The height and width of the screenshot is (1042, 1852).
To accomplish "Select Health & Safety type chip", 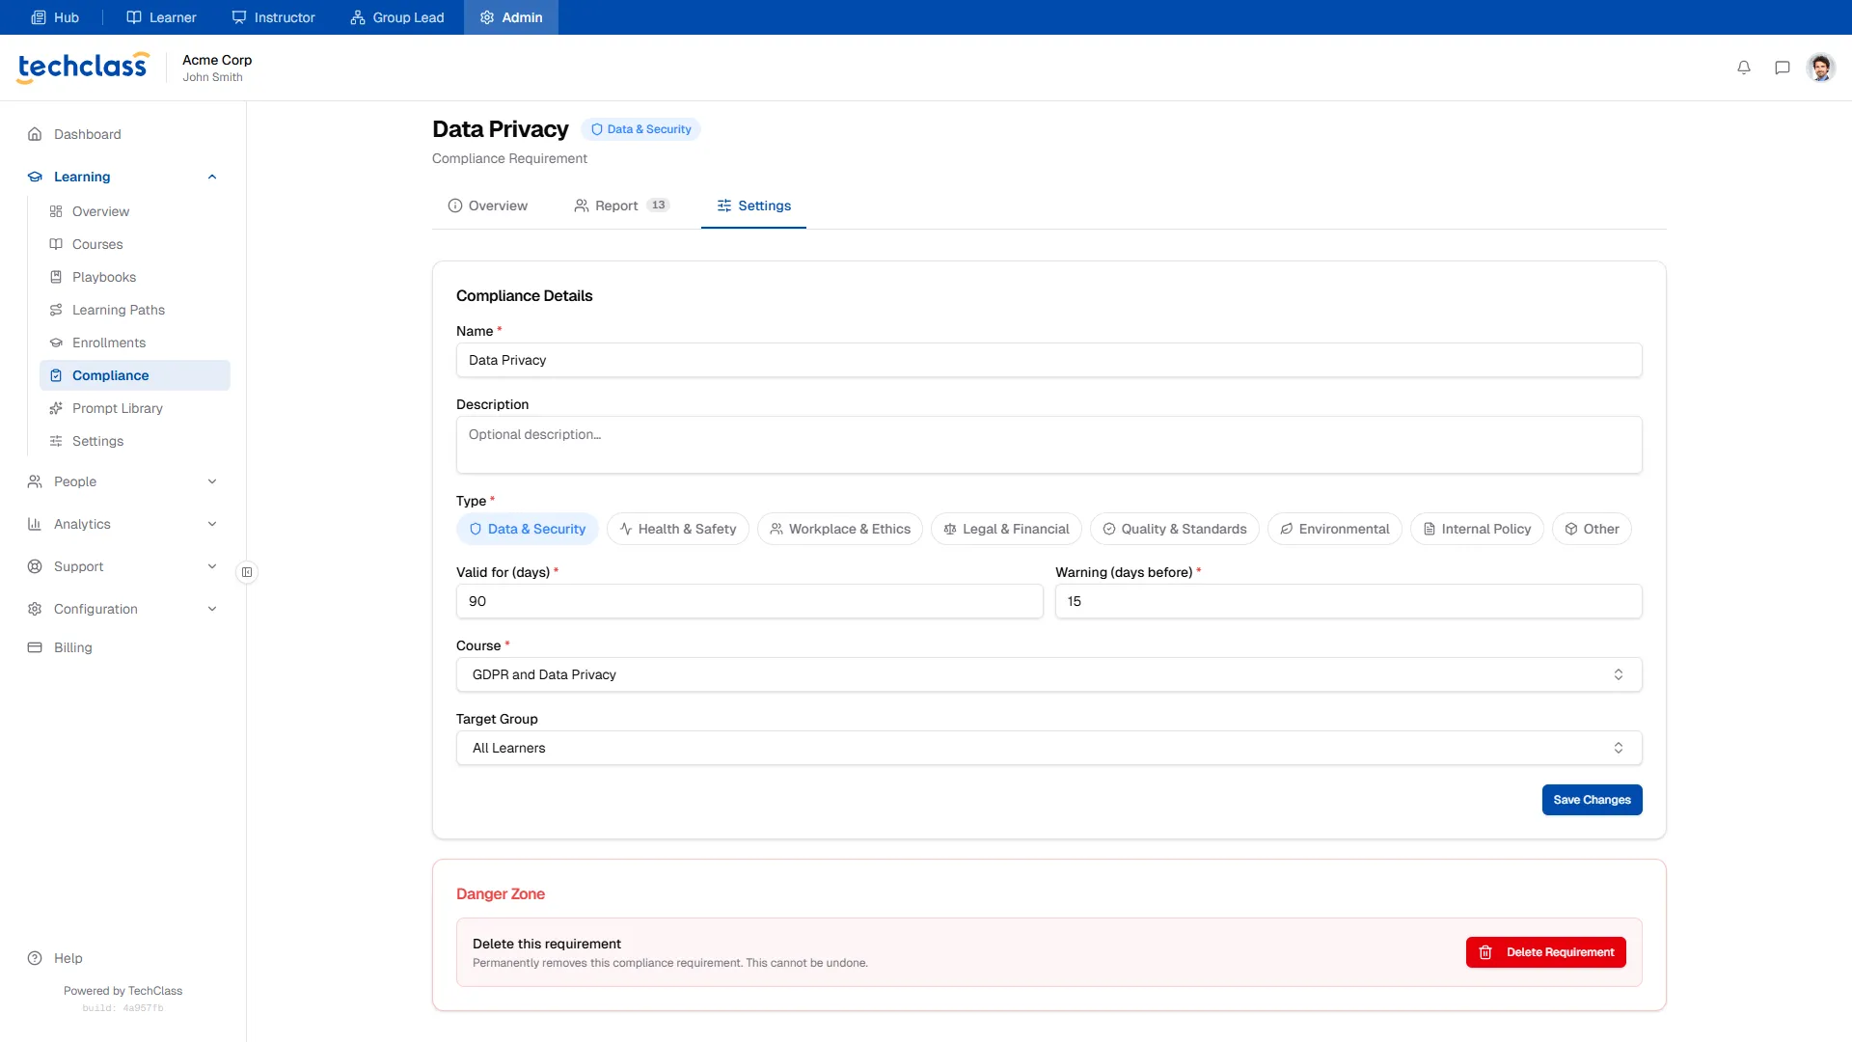I will coord(678,529).
